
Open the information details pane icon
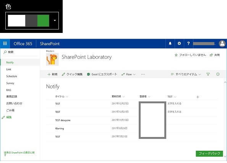[218, 74]
